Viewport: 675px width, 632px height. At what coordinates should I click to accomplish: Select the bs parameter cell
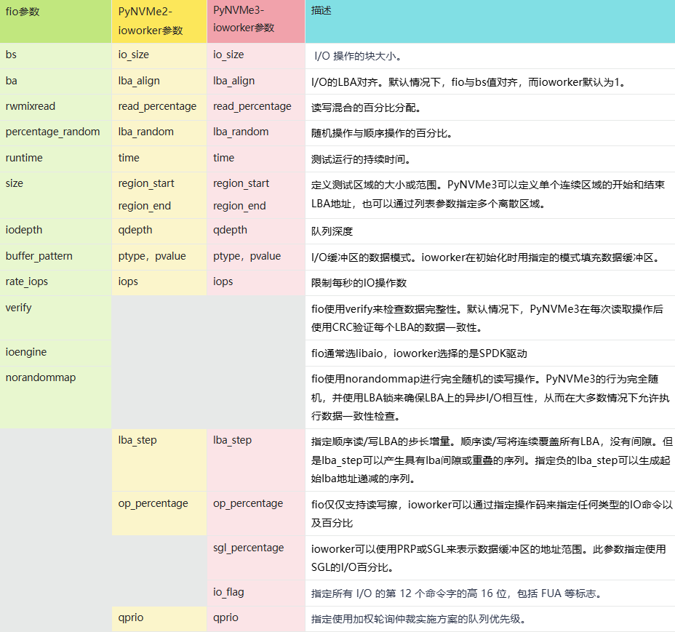coord(10,55)
